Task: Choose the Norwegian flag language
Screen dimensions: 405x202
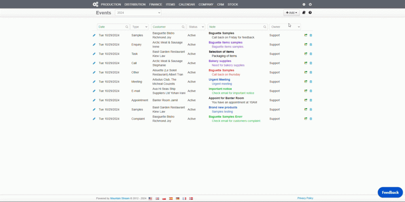Action: 191,198
